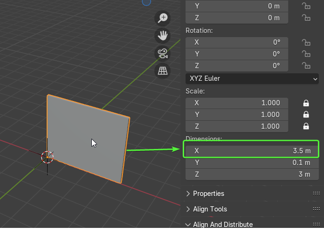Click the Scale X value field
The width and height of the screenshot is (324, 242).
coord(237,103)
